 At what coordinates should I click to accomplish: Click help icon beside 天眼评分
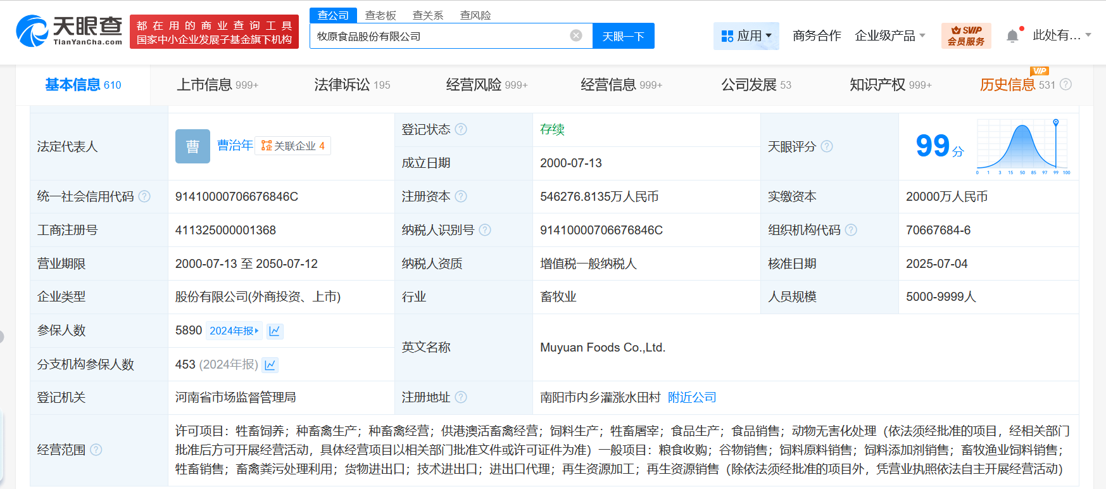(x=827, y=146)
